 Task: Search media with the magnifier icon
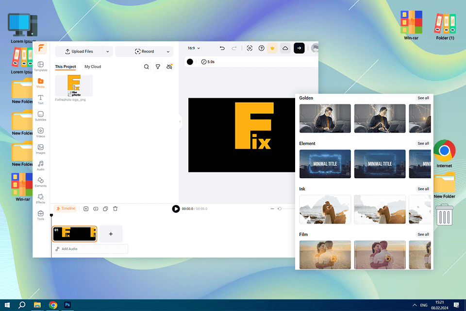[x=147, y=67]
